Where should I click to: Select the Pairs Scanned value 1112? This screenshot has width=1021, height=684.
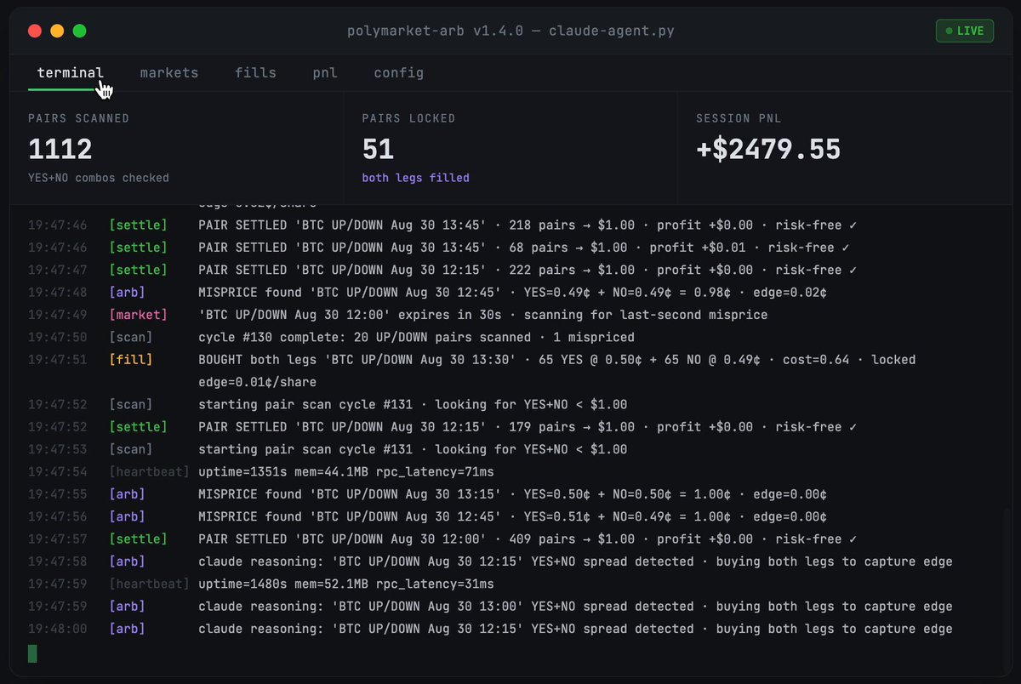coord(60,150)
